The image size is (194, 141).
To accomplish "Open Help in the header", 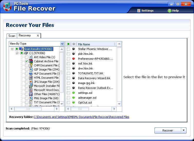I will click(173, 11).
